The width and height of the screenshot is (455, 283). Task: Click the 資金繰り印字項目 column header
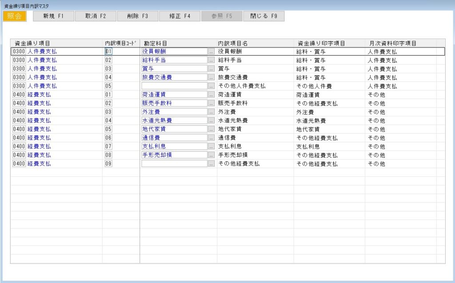coord(329,43)
